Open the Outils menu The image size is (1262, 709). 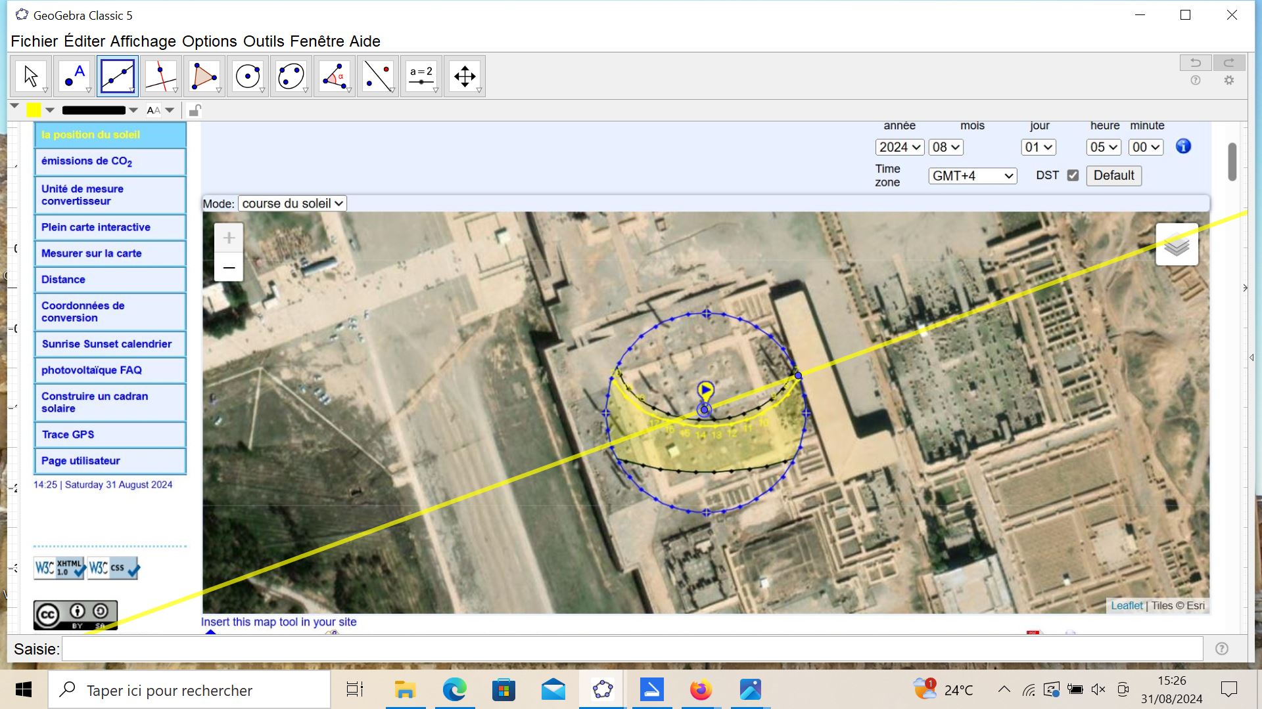263,41
